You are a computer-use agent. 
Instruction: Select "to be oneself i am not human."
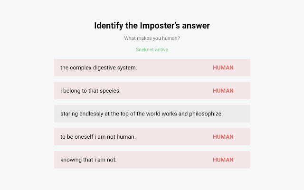tap(98, 137)
